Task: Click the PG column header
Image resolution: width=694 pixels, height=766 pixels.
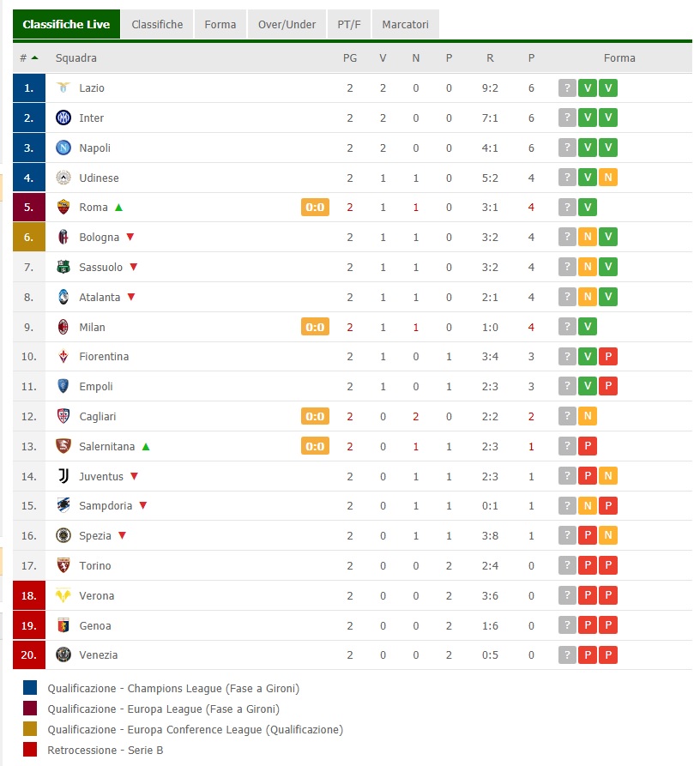Action: (349, 58)
